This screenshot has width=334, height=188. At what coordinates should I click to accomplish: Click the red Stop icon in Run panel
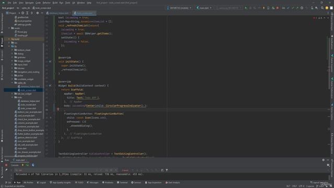tap(6, 165)
